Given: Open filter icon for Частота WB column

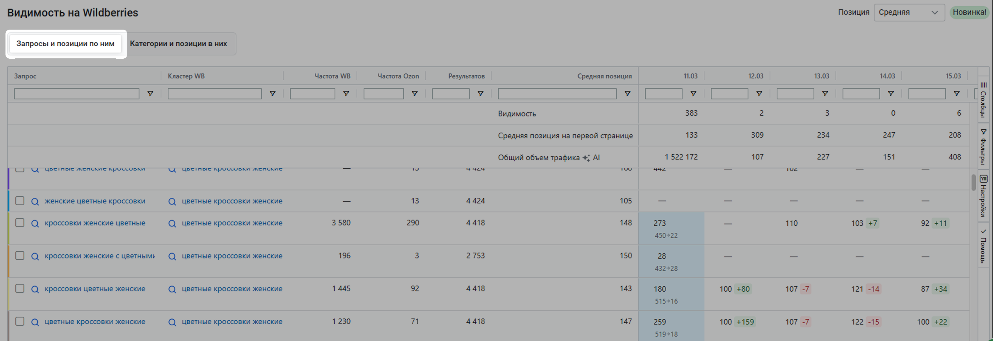Looking at the screenshot, I should (x=346, y=94).
